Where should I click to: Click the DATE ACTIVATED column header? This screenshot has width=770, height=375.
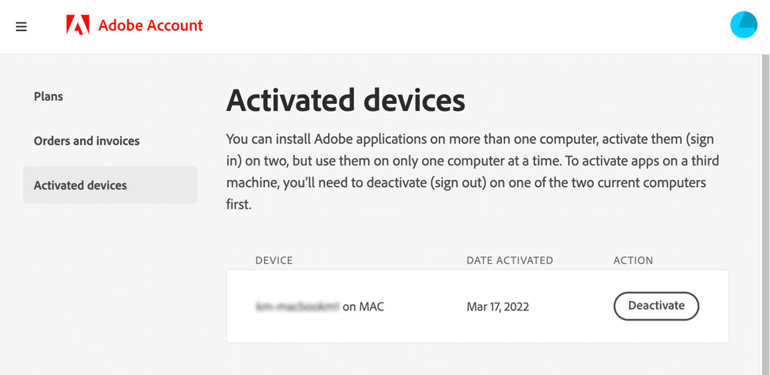tap(509, 260)
